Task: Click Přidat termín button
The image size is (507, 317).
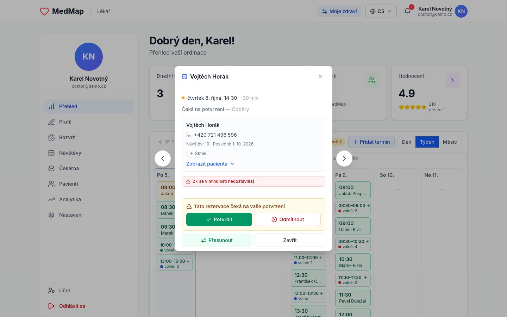Action: pyautogui.click(x=371, y=142)
